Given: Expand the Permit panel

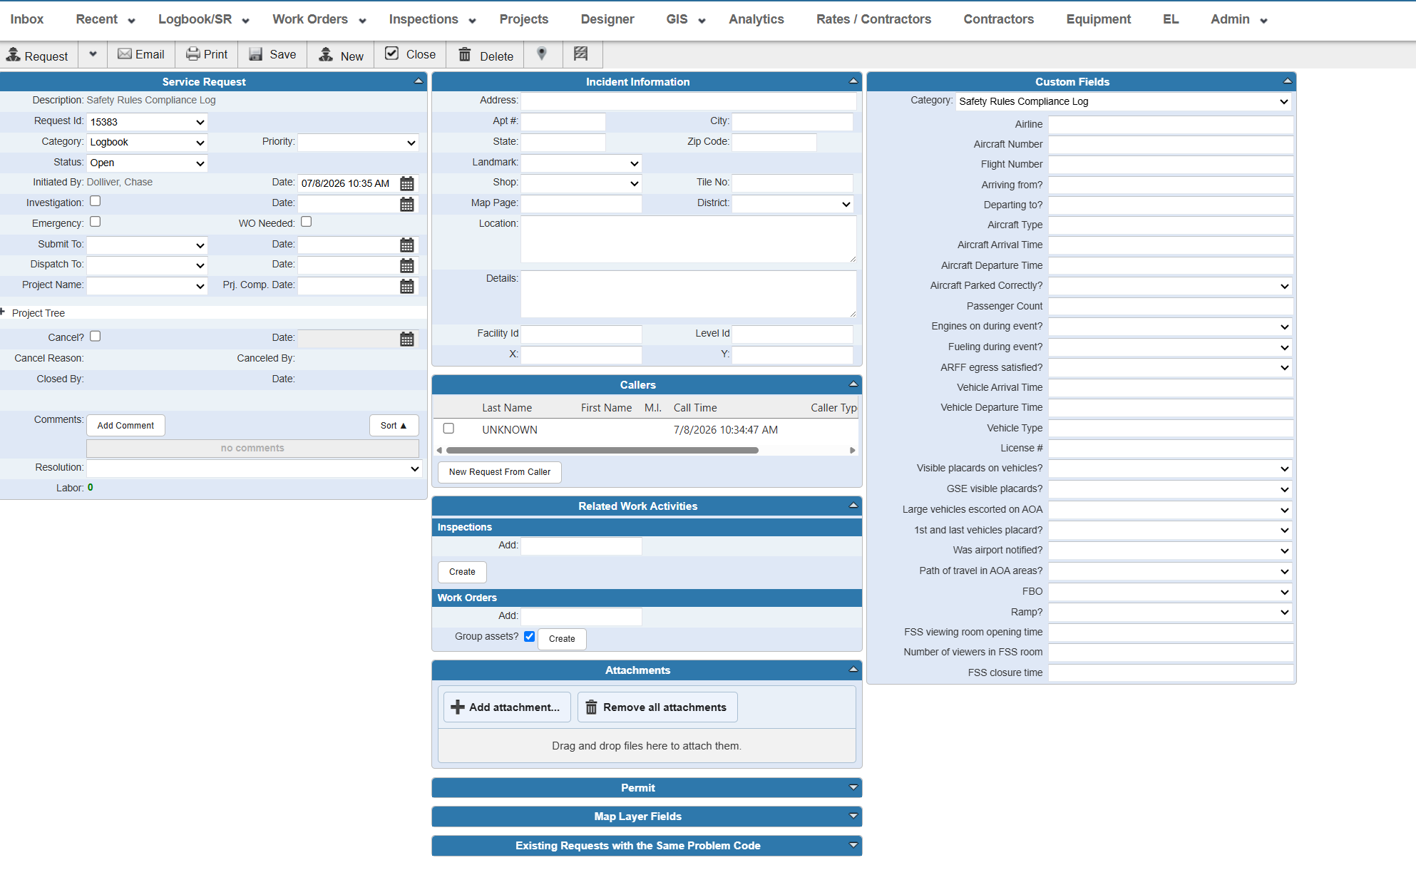Looking at the screenshot, I should 853,787.
